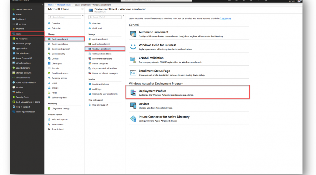Click the Enrollment failures icon
This screenshot has height=175, width=316.
click(x=90, y=84)
